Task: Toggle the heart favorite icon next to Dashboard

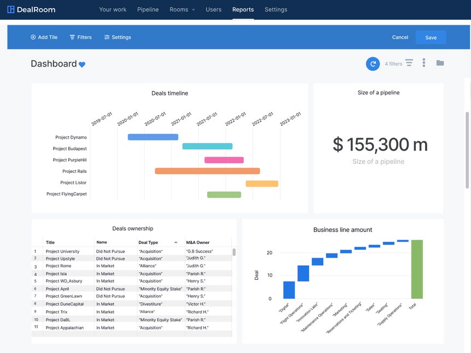Action: (82, 64)
